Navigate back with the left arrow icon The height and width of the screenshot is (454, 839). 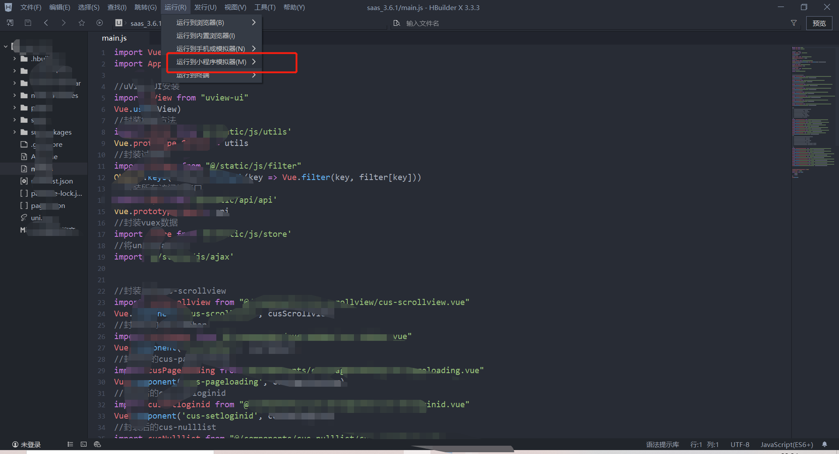point(46,23)
